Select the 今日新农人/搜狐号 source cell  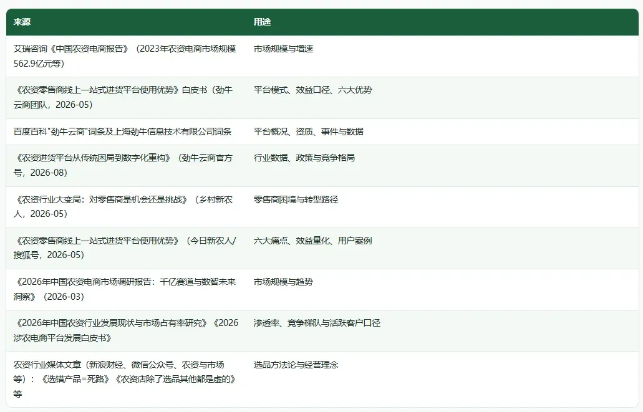coord(127,248)
